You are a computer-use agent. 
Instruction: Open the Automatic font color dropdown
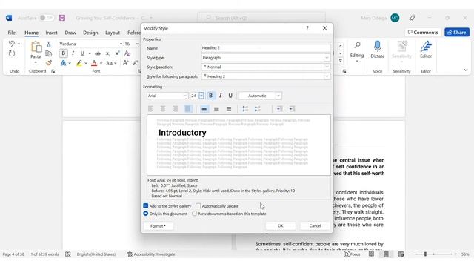point(278,96)
